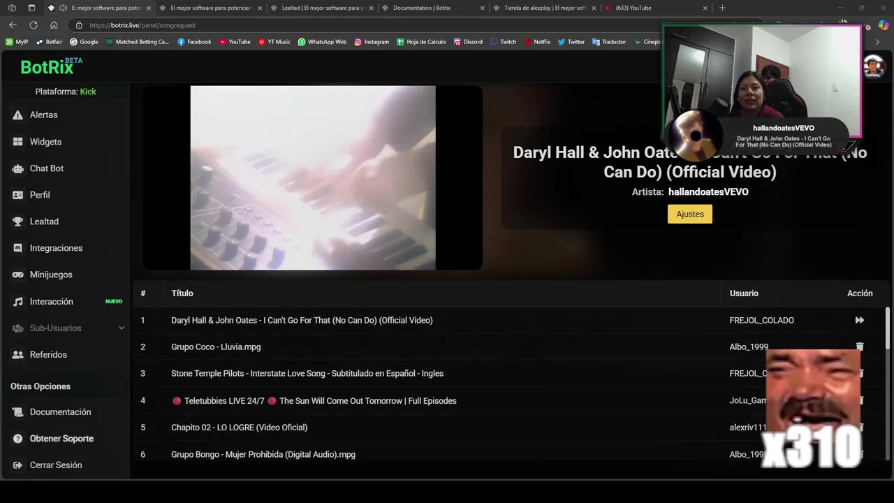Select Grupo Bongo - Mujer Prohibida row
The height and width of the screenshot is (503, 894).
510,455
